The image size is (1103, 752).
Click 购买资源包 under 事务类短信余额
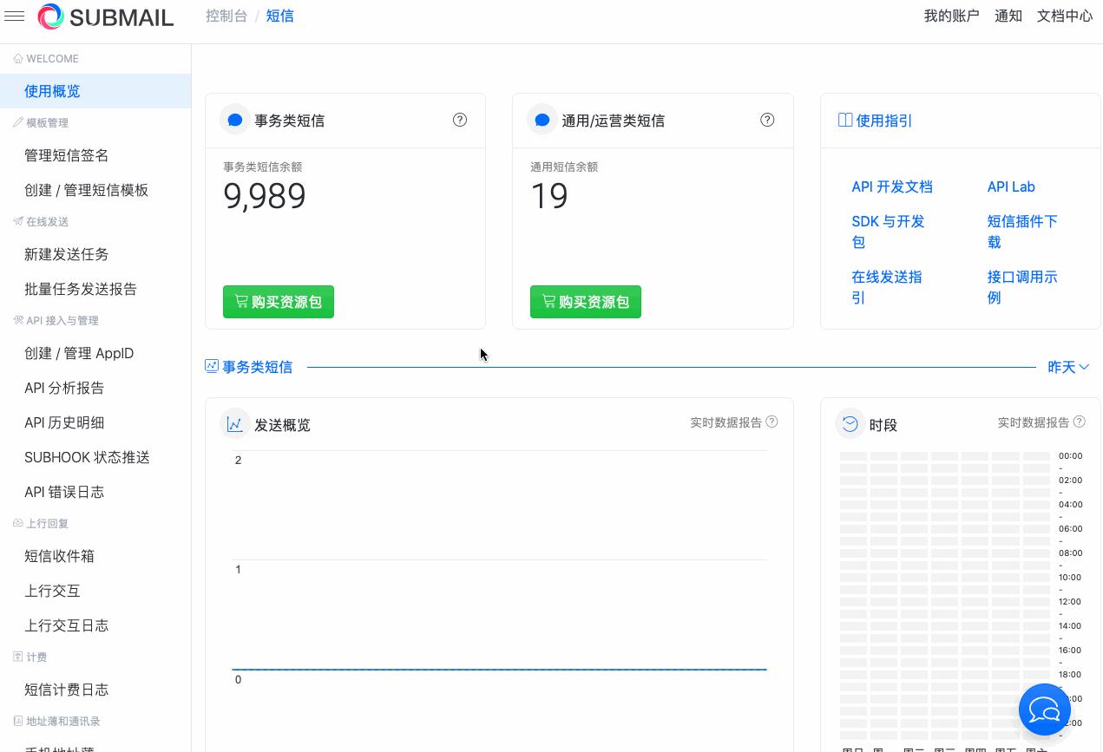click(x=279, y=302)
